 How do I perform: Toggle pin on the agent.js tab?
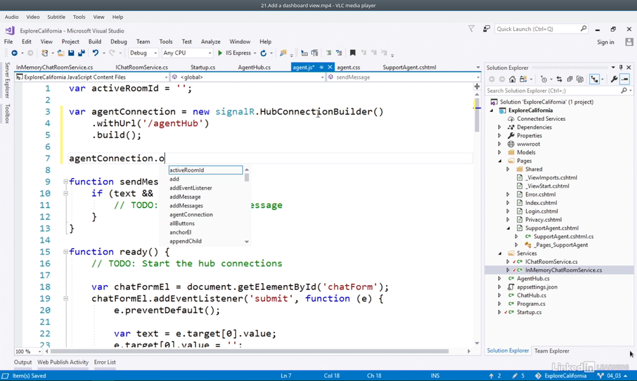[x=321, y=67]
